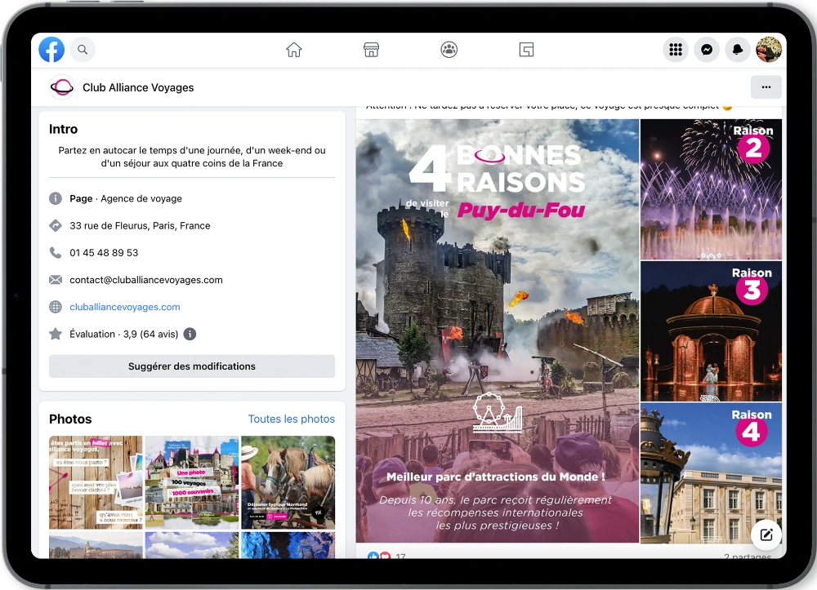Open the 2 partages shares count
Image resolution: width=817 pixels, height=590 pixels.
[x=749, y=556]
